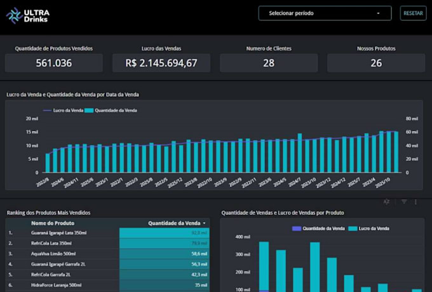Image resolution: width=432 pixels, height=292 pixels.
Task: Select row RefriCola Garrafa 2L
Action: [x=107, y=275]
